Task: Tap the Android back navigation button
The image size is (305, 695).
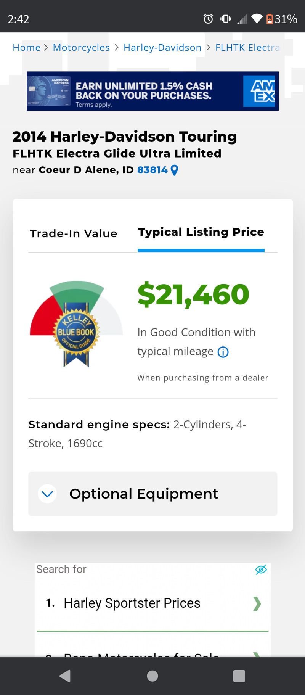Action: (65, 676)
